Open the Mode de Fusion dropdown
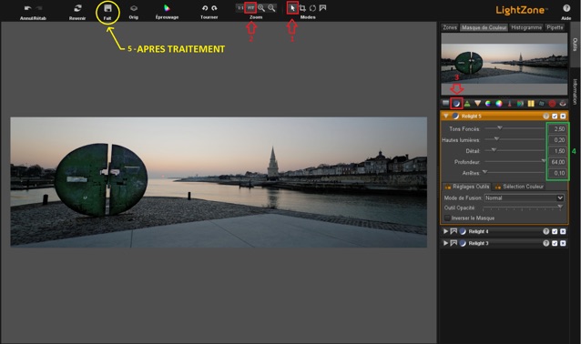 point(524,198)
